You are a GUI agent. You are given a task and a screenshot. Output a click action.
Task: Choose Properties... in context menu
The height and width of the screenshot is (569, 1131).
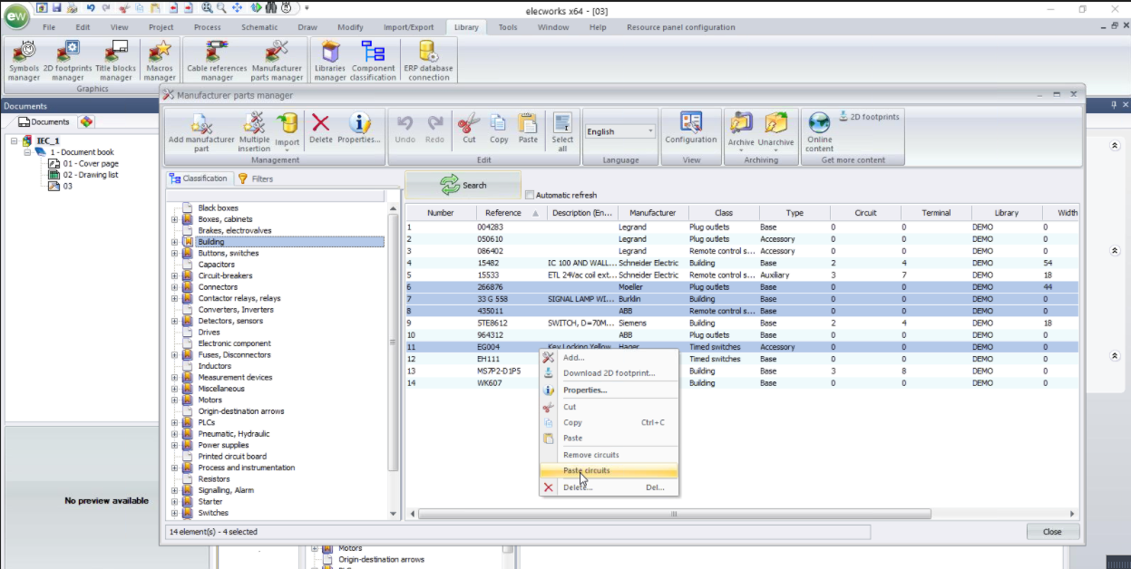pos(608,391)
